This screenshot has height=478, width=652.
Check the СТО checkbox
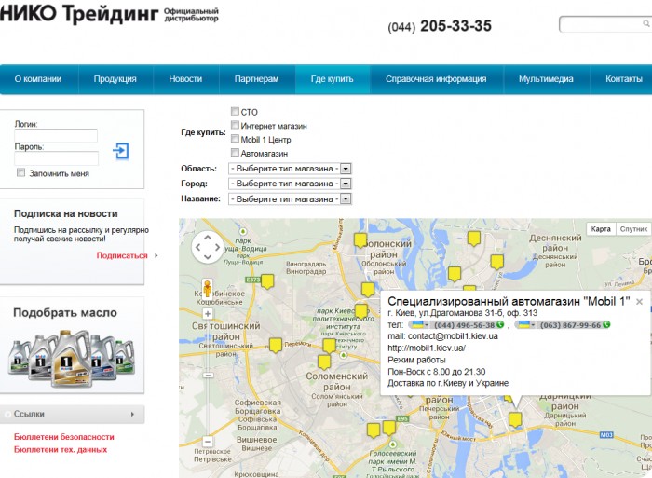235,111
